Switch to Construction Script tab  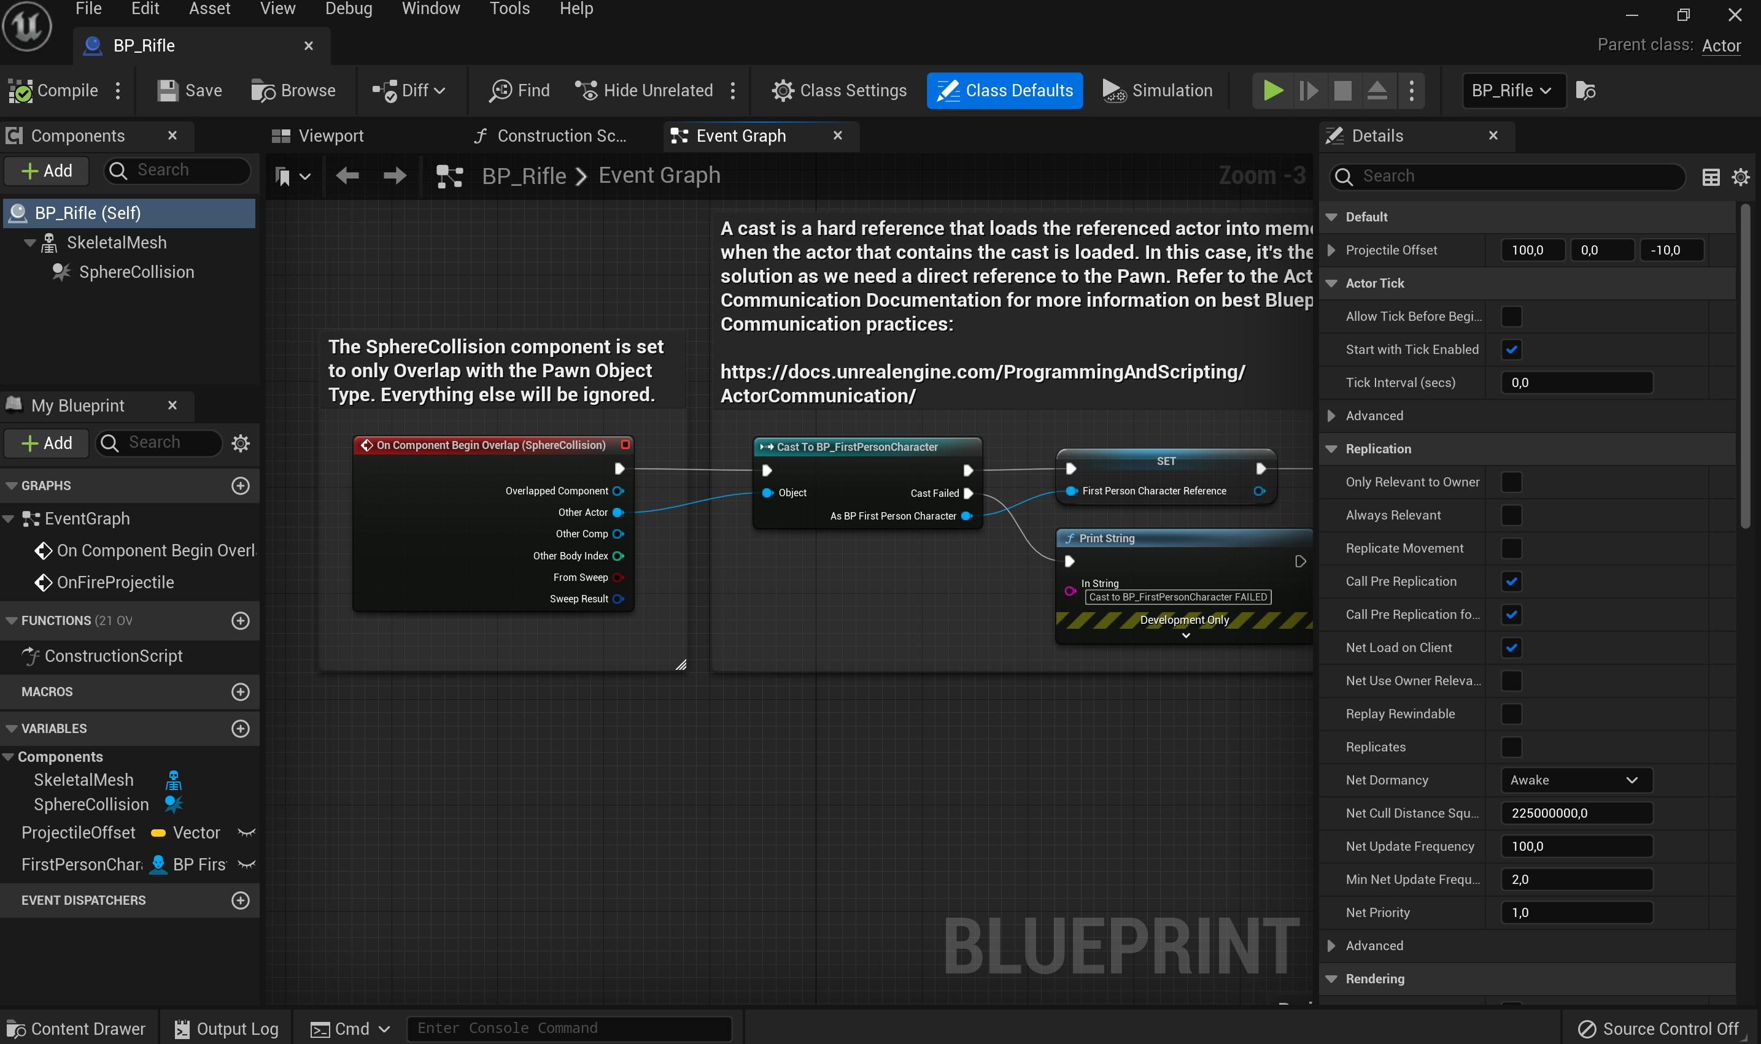tap(551, 136)
